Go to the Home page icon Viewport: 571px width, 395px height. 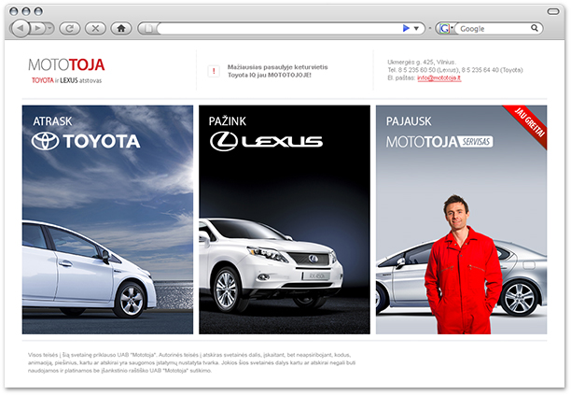pyautogui.click(x=121, y=28)
